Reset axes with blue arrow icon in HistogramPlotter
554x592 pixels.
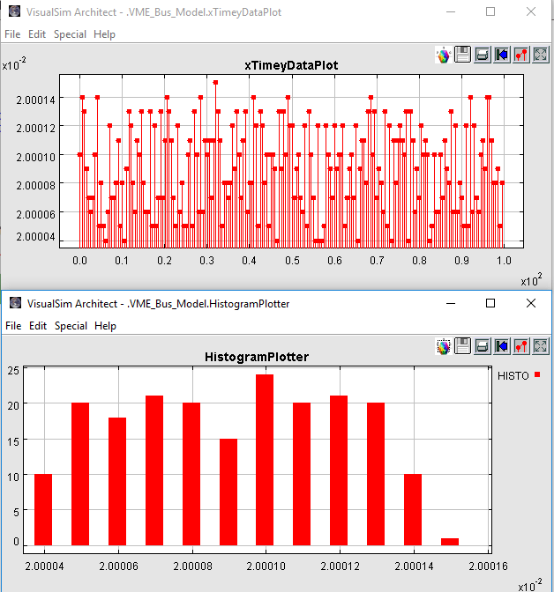[x=502, y=347]
